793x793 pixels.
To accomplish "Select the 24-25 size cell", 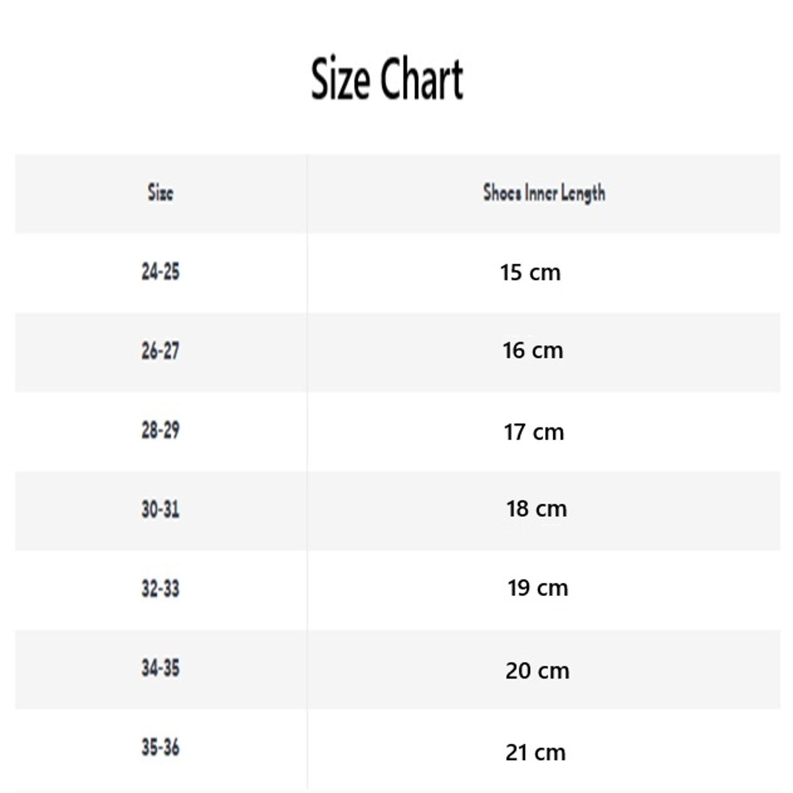I will (x=161, y=272).
